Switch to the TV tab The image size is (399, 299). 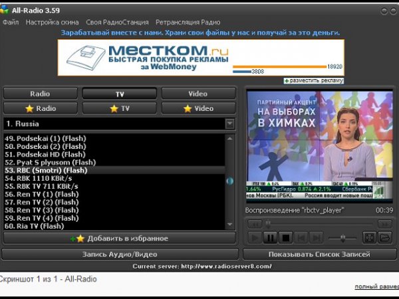(119, 94)
